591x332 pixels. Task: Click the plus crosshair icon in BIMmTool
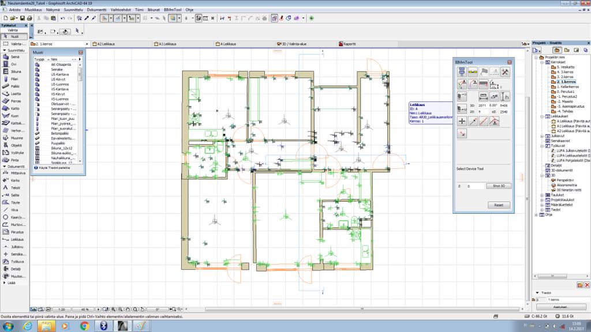[x=462, y=121]
